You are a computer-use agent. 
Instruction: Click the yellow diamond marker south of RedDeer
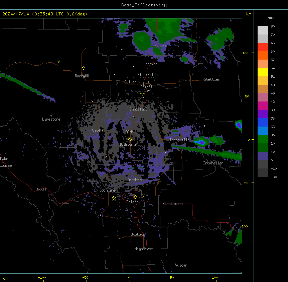[142, 94]
